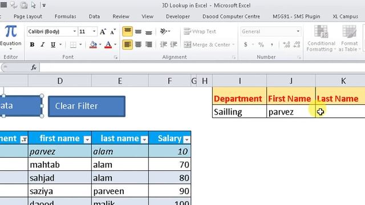Click the borders icon
Screen dimensions: 365x205
point(73,44)
